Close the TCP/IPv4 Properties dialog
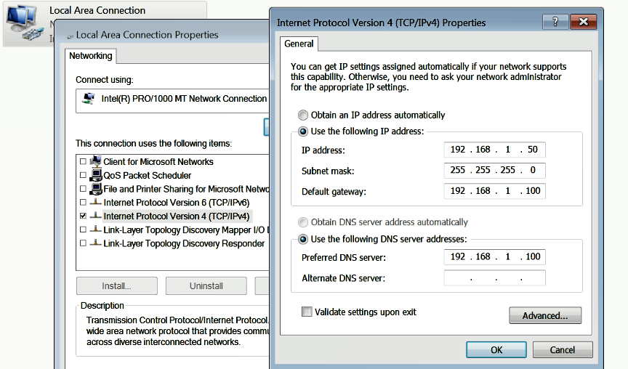 tap(584, 22)
